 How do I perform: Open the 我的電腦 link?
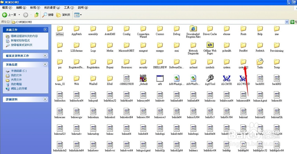click(16, 84)
